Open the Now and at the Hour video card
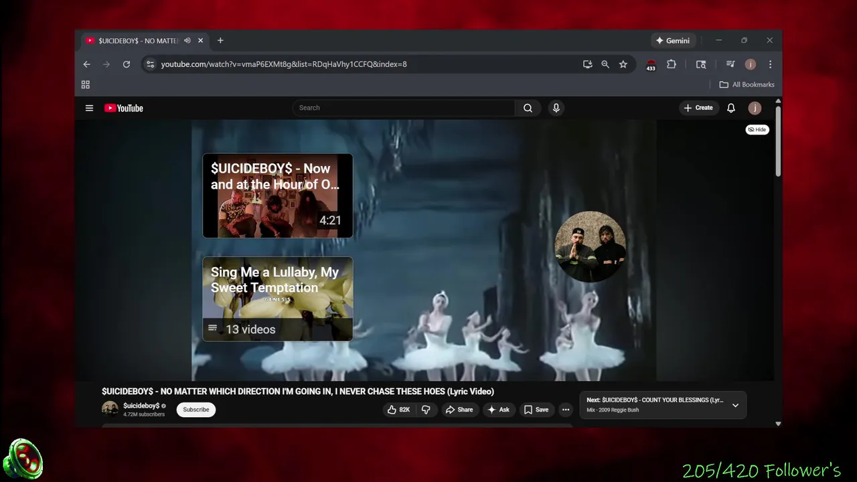The image size is (857, 482). [278, 195]
